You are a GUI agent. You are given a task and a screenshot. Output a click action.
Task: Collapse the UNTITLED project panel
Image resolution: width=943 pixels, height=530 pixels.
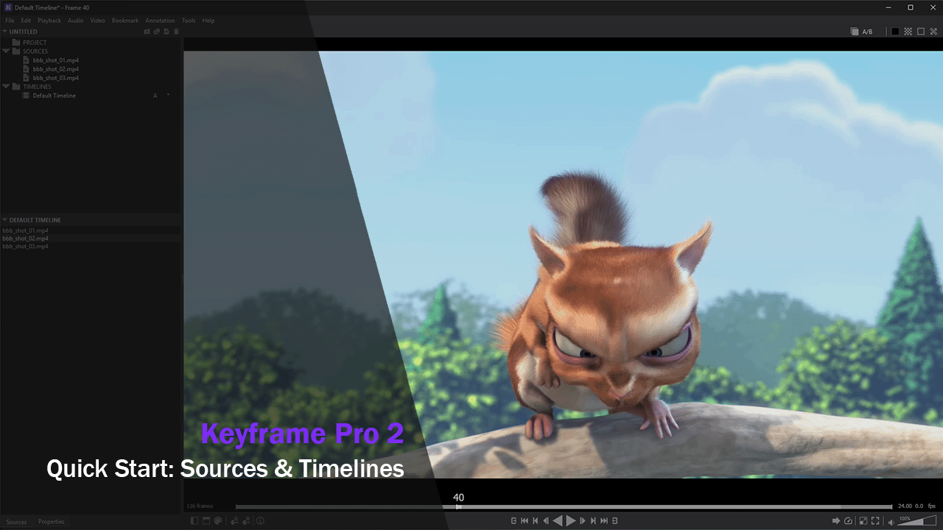(5, 32)
